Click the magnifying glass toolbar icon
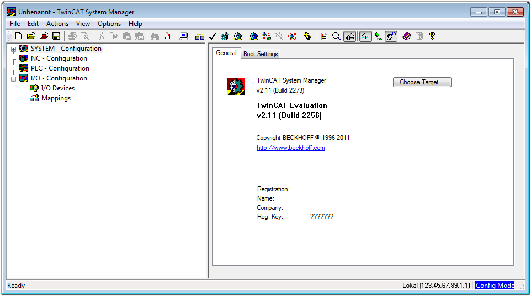531x296 pixels. [336, 36]
